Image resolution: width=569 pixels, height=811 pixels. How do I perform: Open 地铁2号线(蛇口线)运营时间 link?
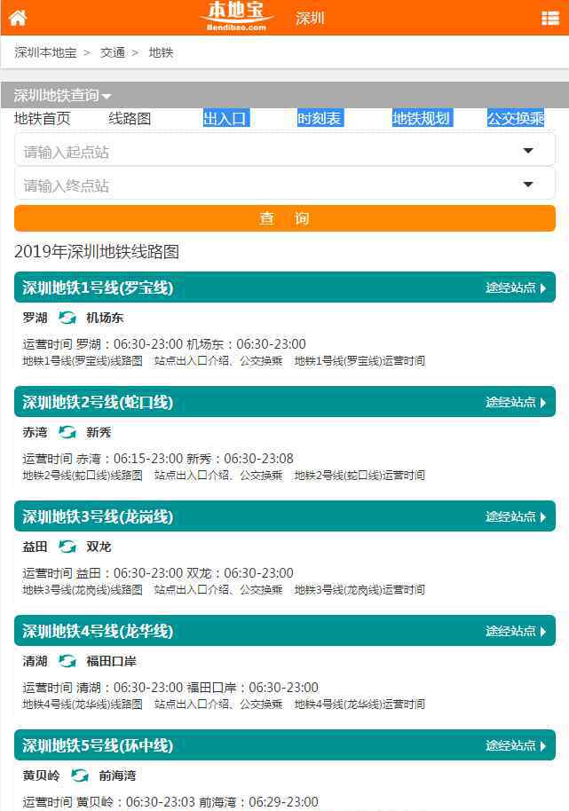point(360,476)
